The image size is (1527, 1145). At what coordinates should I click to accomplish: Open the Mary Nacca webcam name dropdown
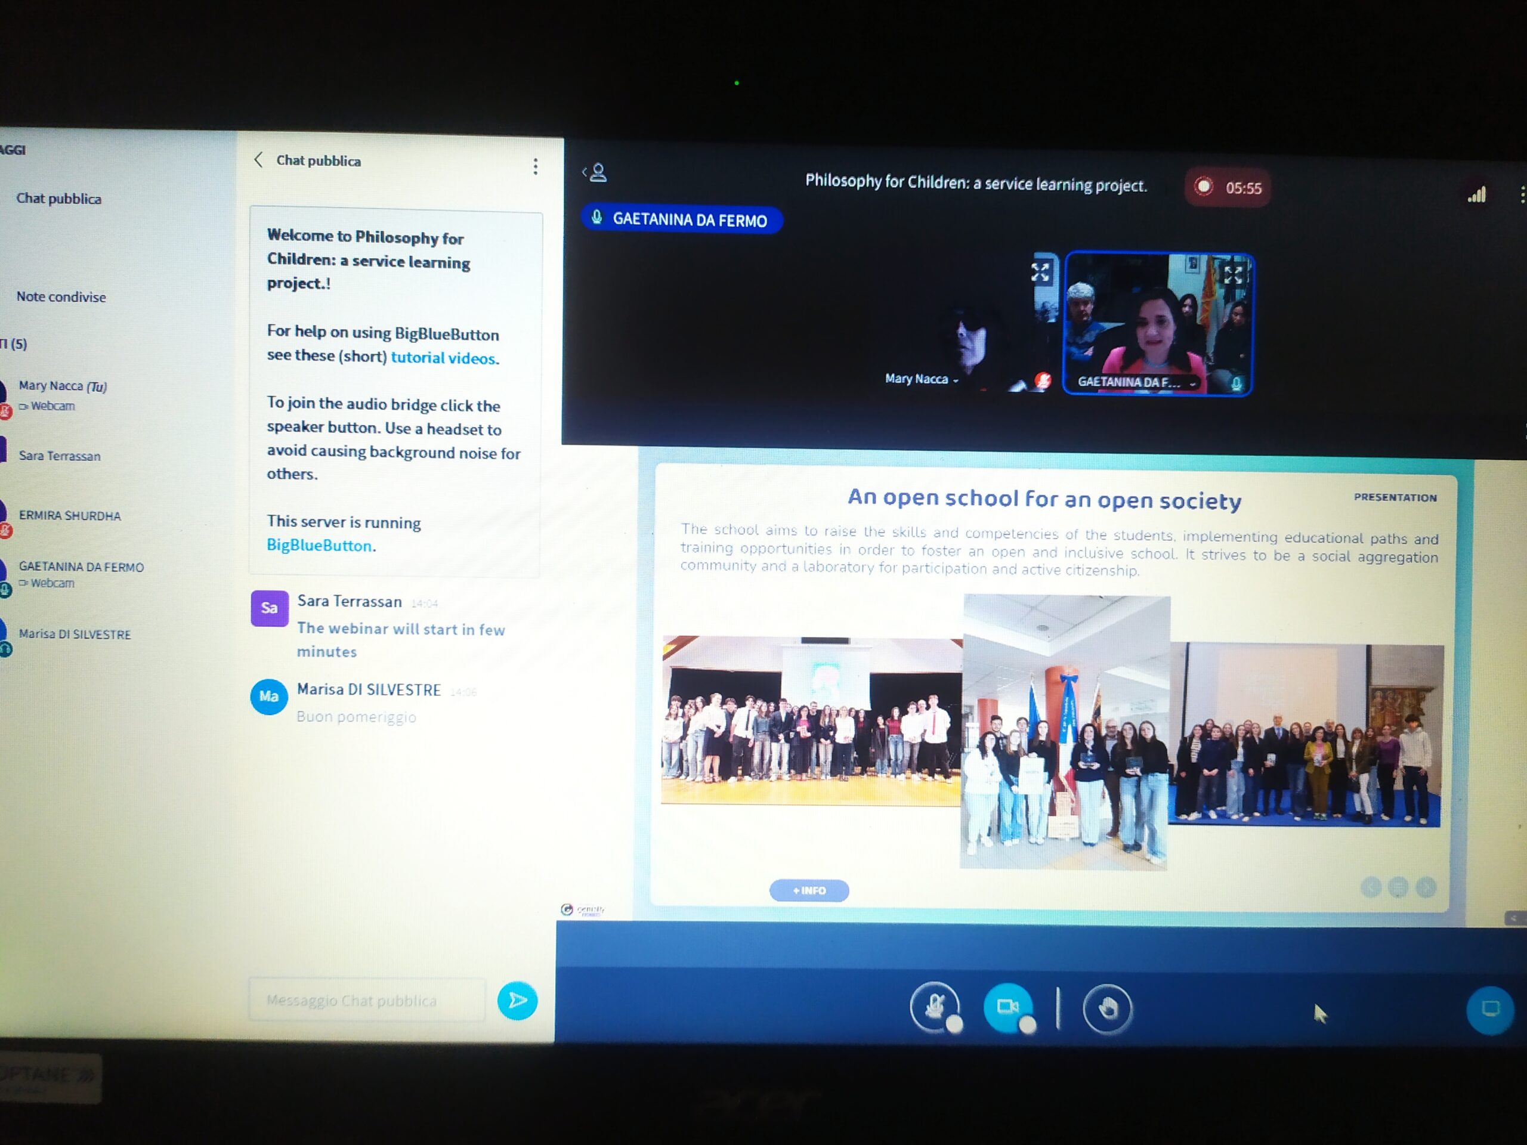(x=922, y=379)
